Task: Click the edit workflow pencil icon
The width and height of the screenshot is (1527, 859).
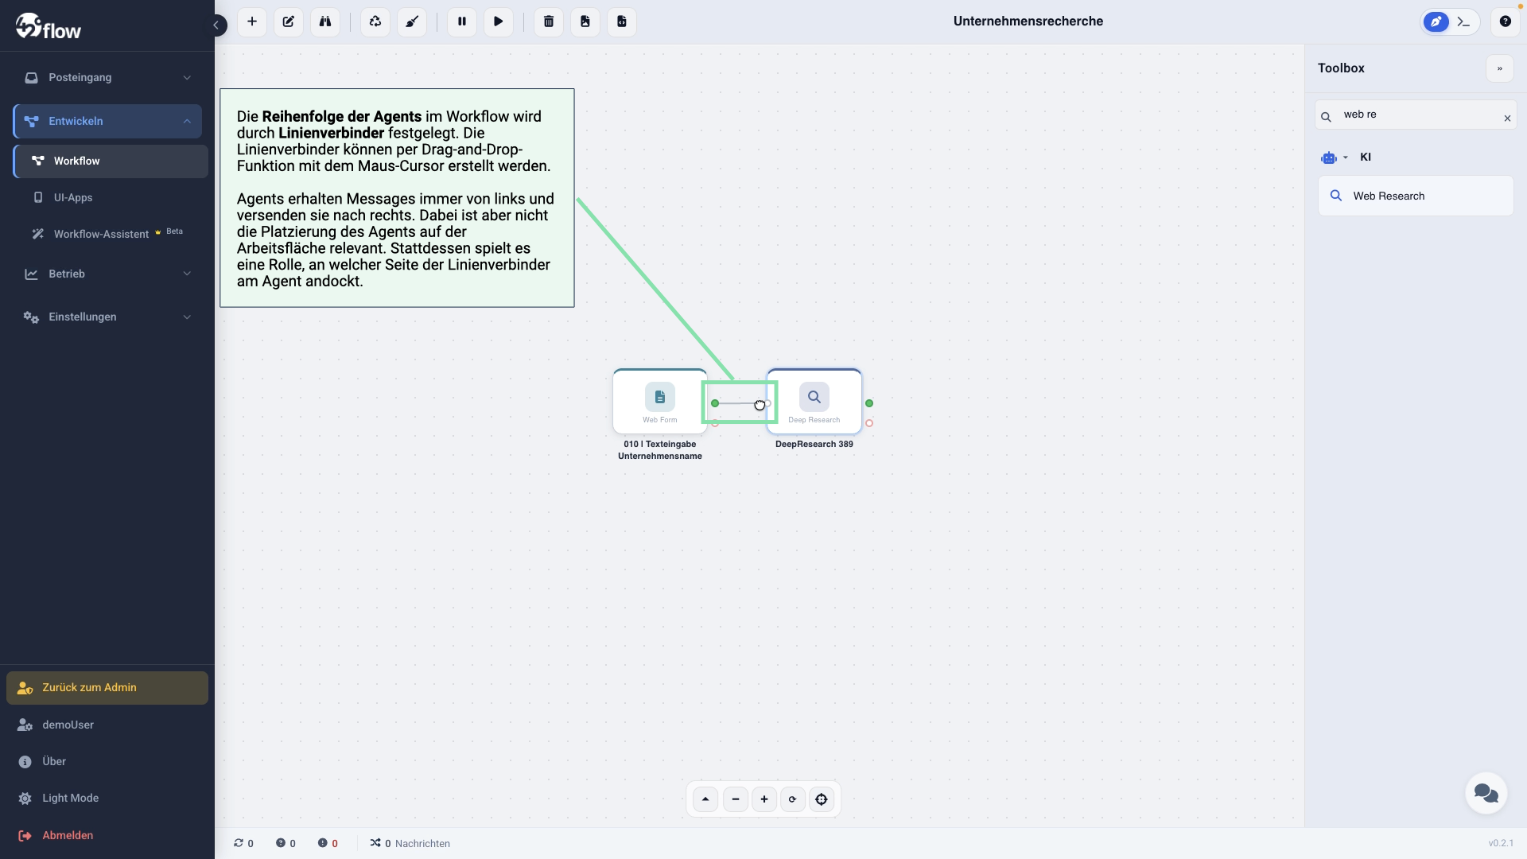Action: click(289, 21)
